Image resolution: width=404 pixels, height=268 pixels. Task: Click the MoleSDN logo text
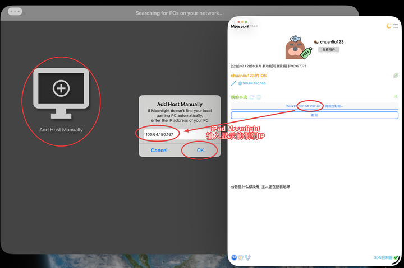240,26
